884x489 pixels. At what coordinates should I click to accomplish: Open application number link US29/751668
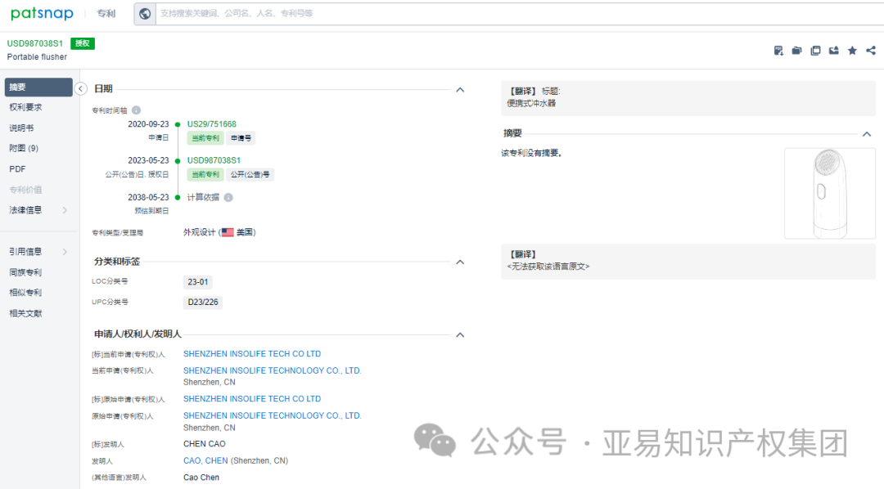pos(211,123)
